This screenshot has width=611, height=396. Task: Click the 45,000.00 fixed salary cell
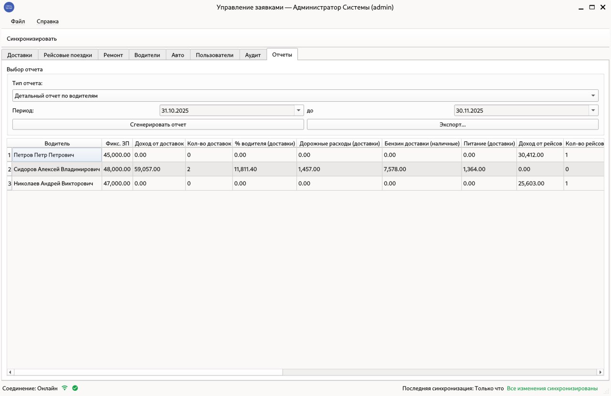117,155
